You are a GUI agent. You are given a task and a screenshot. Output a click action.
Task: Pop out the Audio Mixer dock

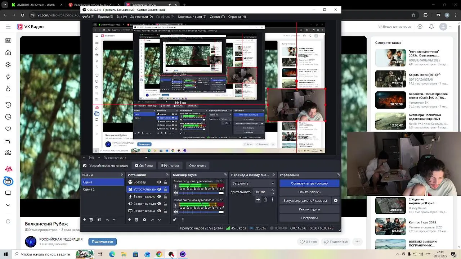point(225,175)
